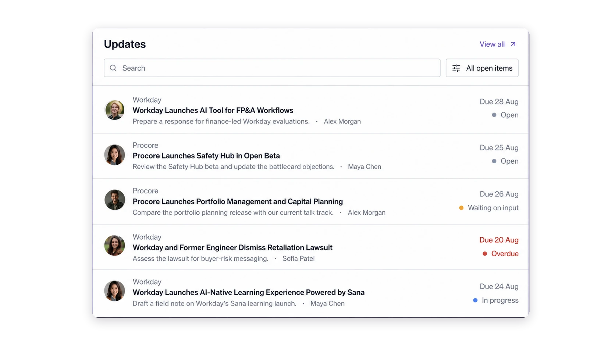Click avatar on the Portfolio Management row
The height and width of the screenshot is (346, 615).
pos(114,200)
